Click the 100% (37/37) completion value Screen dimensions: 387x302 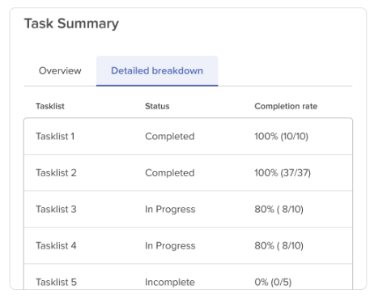tap(283, 172)
